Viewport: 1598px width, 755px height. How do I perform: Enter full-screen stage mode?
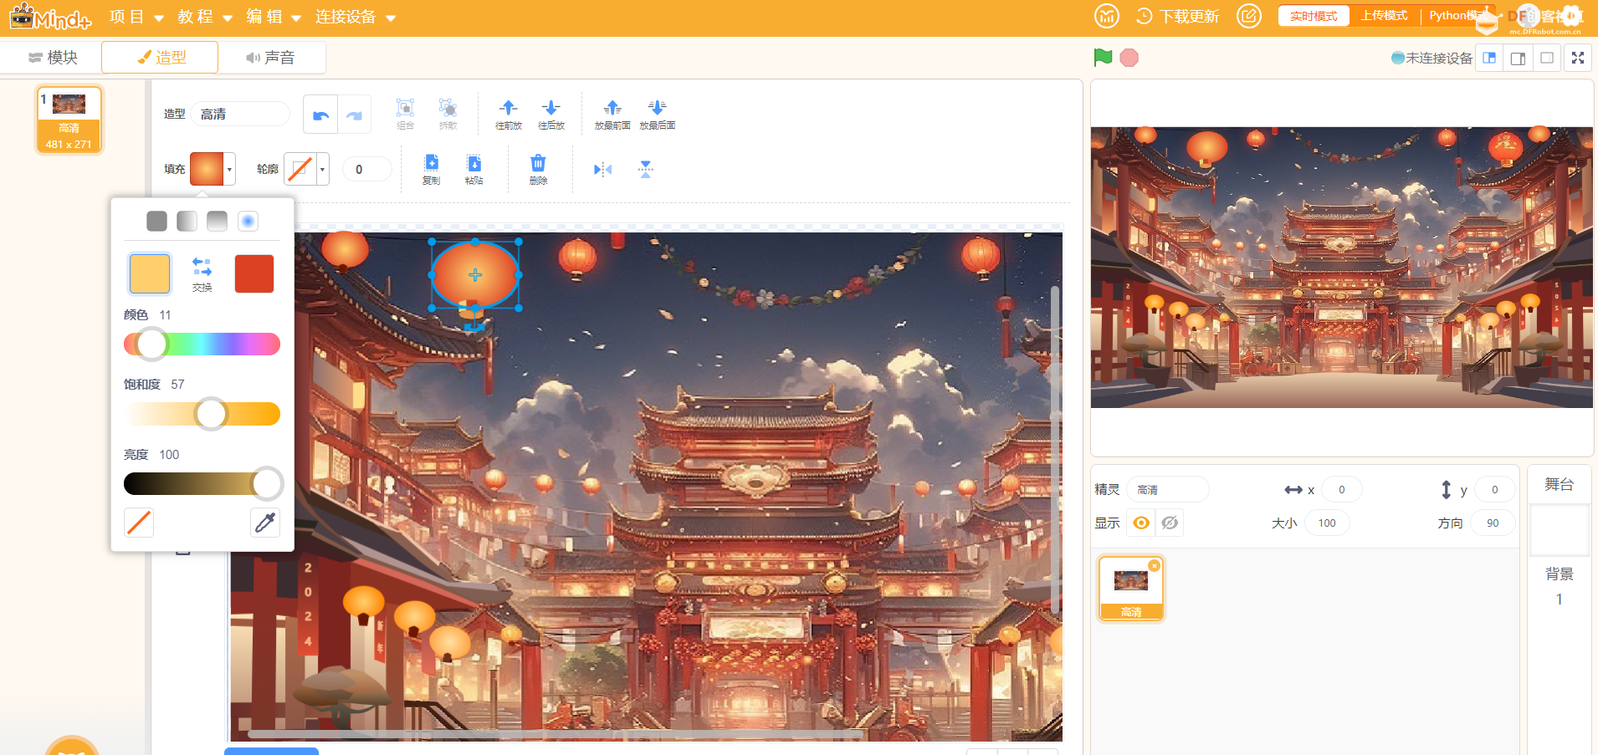(1578, 58)
